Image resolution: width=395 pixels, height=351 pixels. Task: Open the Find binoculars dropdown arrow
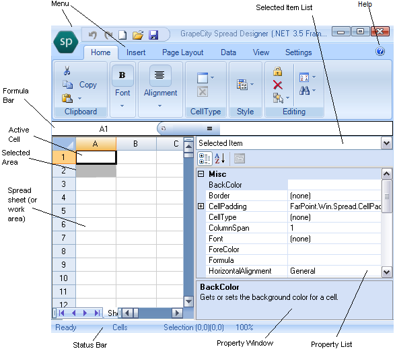point(314,90)
